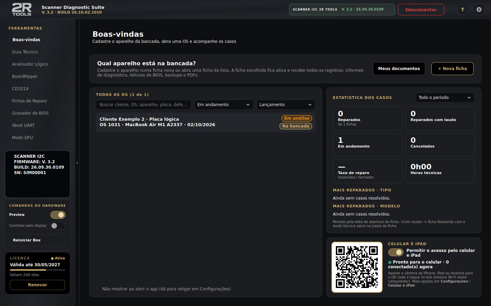The image size is (491, 306).
Task: Toggle Permitir o acesso pelo celular
Action: pyautogui.click(x=396, y=253)
